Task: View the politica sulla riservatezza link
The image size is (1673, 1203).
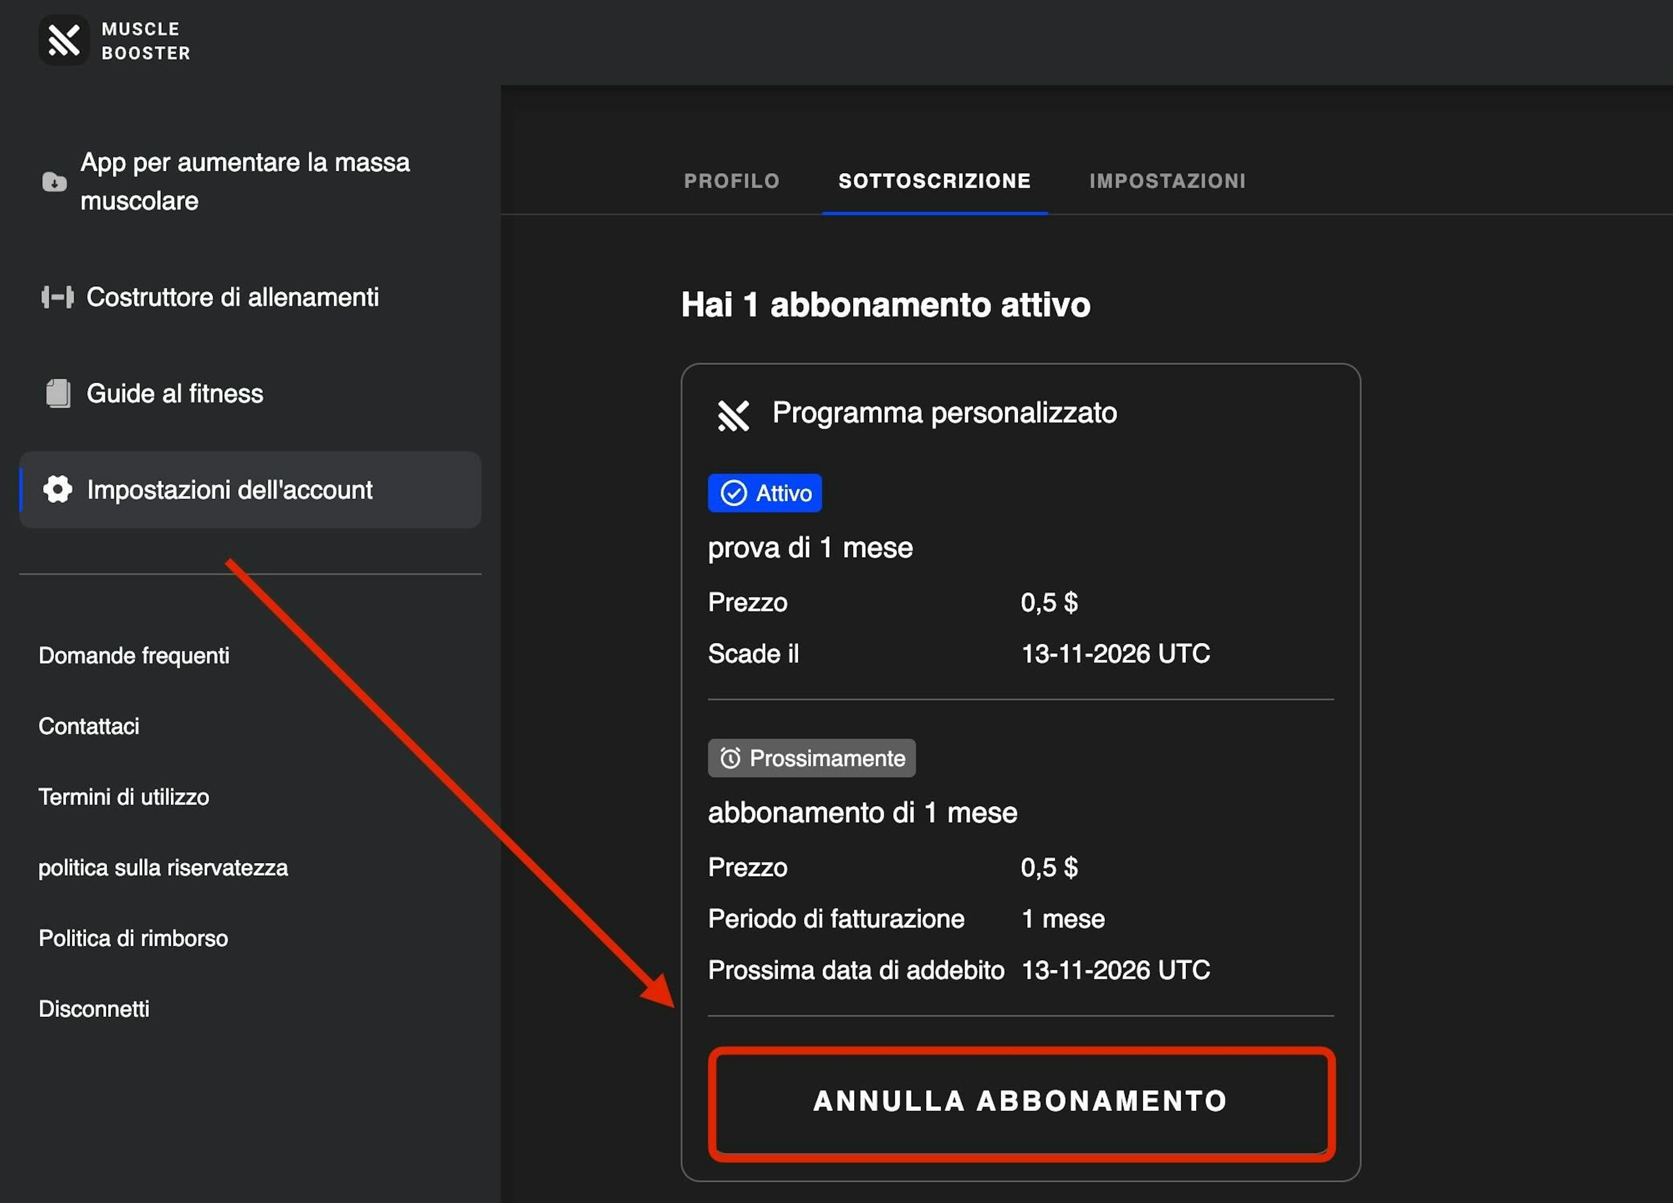Action: pos(163,868)
